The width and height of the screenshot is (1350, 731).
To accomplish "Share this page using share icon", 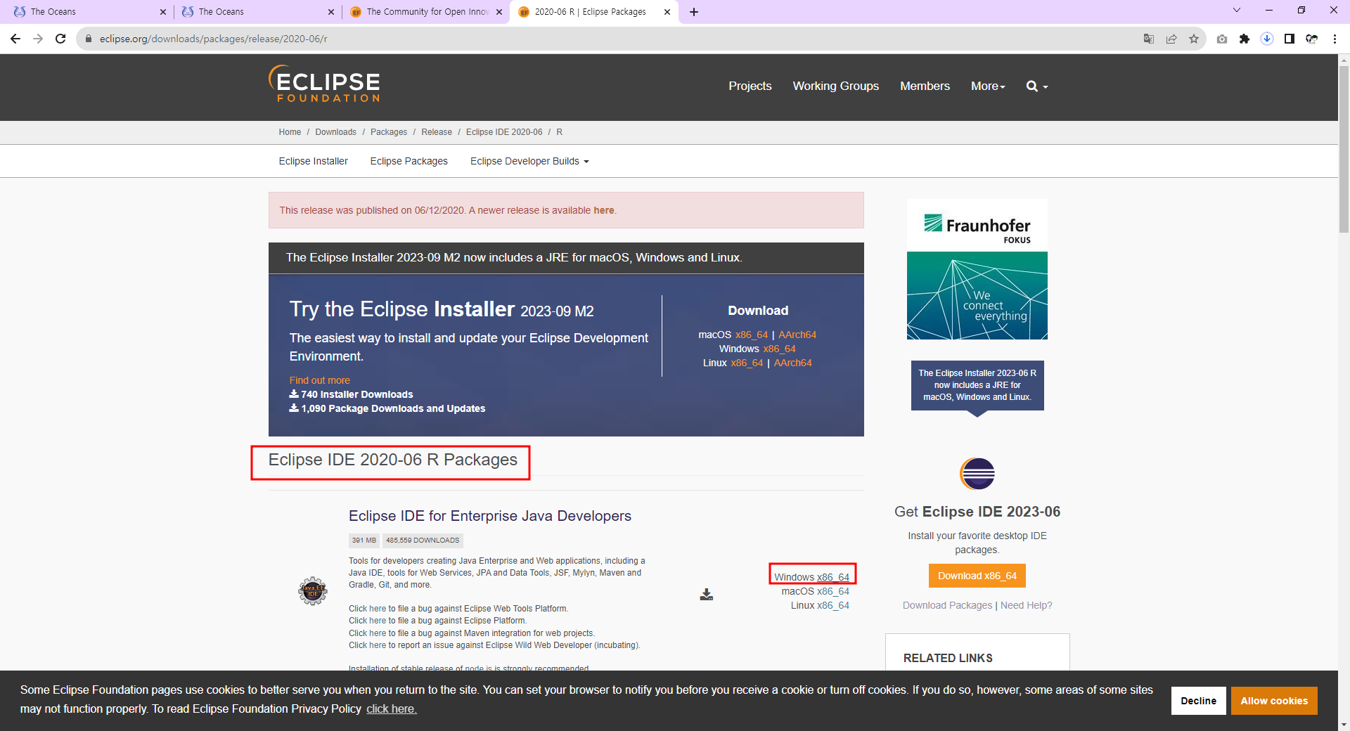I will [1171, 39].
